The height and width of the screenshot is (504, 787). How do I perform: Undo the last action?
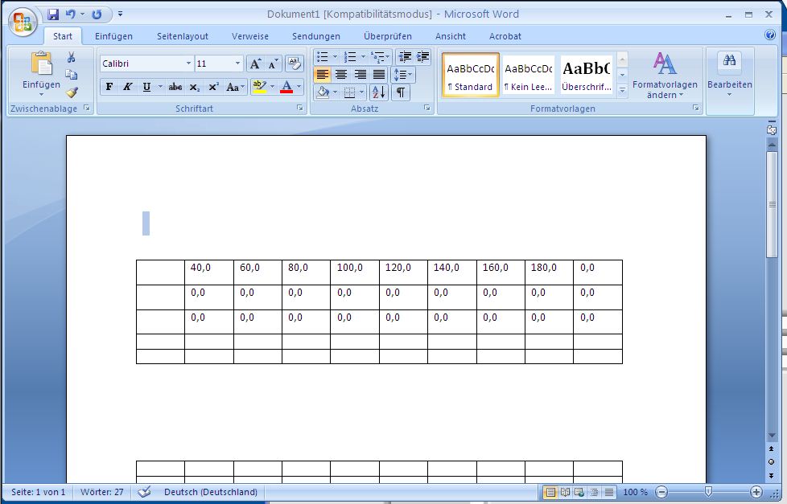(71, 14)
